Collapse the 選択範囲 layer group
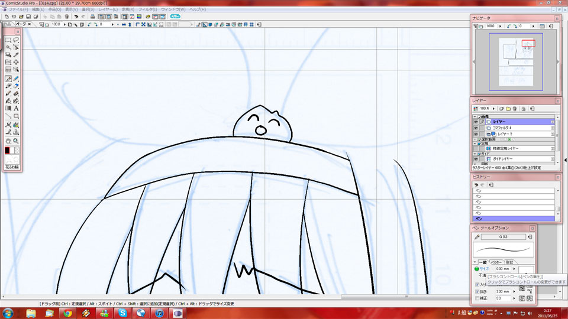 475,139
